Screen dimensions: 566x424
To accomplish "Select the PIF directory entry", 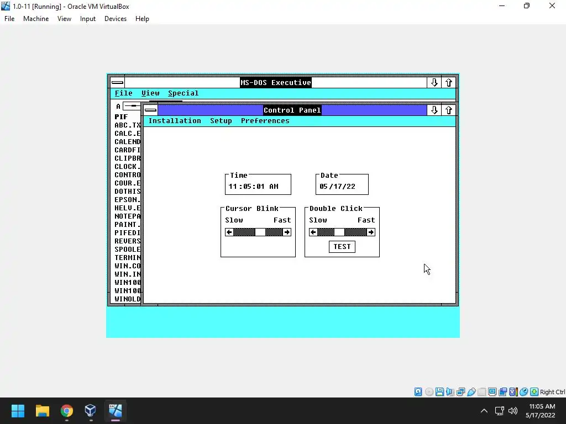I will tap(121, 117).
